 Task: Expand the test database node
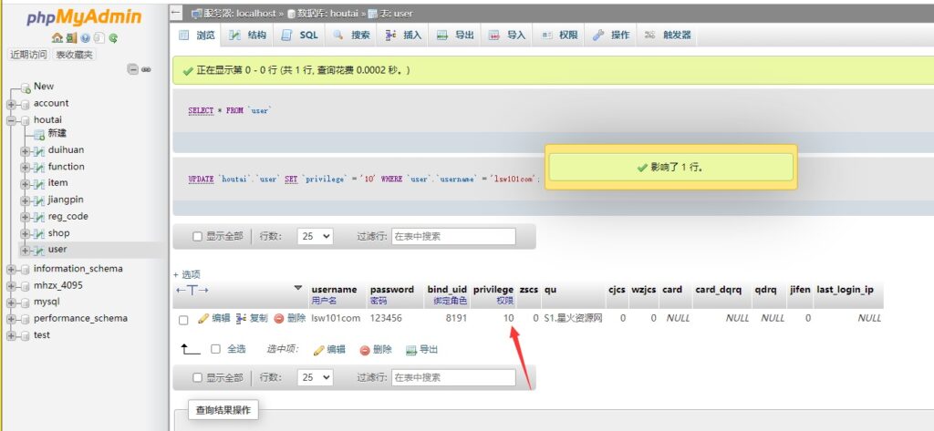tap(11, 335)
